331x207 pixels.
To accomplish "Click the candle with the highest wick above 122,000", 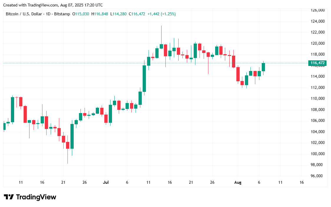I will click(x=161, y=46).
